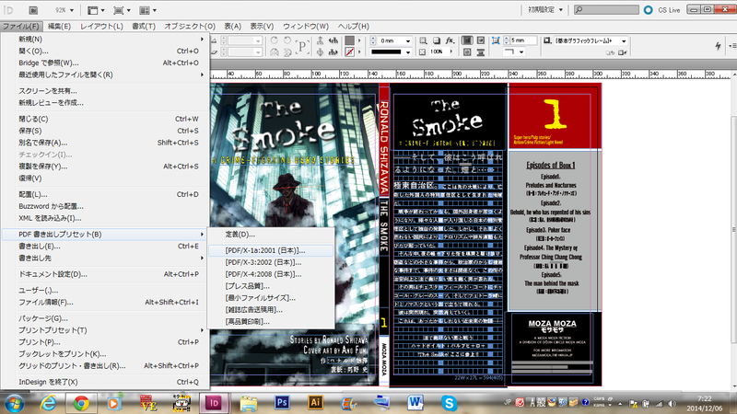This screenshot has height=414, width=737.
Task: Click the 5 mm corner size field
Action: 523,40
